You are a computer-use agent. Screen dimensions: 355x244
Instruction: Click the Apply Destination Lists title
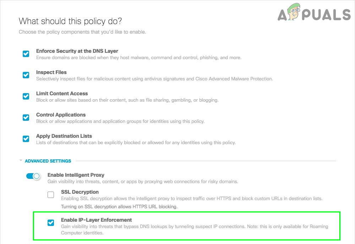pos(64,136)
